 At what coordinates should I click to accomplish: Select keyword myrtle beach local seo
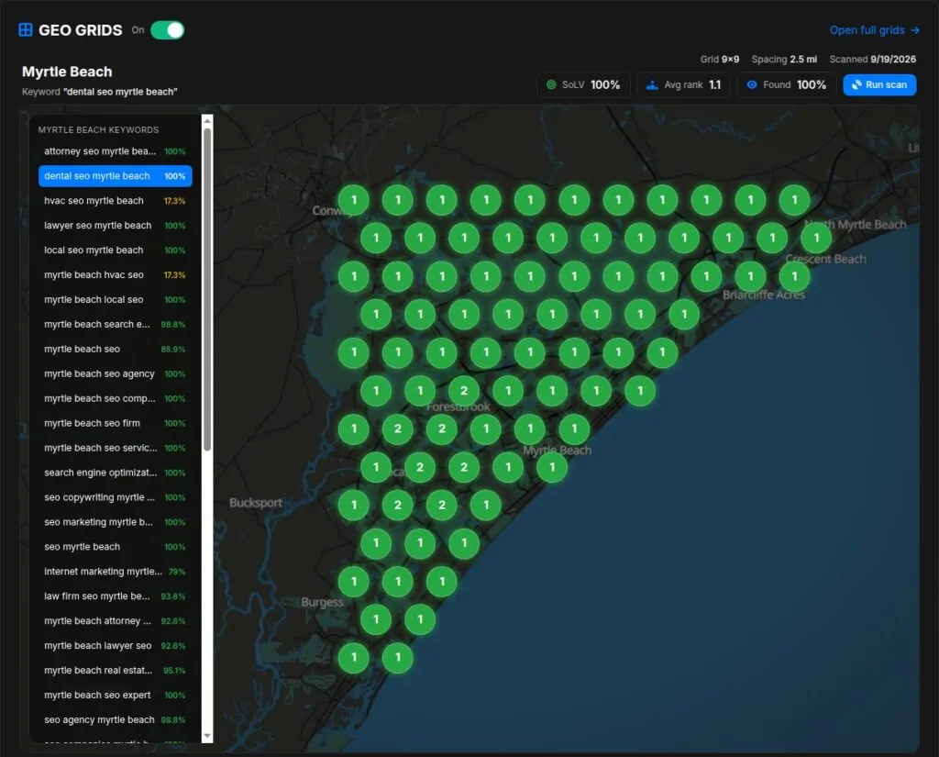[x=115, y=299]
